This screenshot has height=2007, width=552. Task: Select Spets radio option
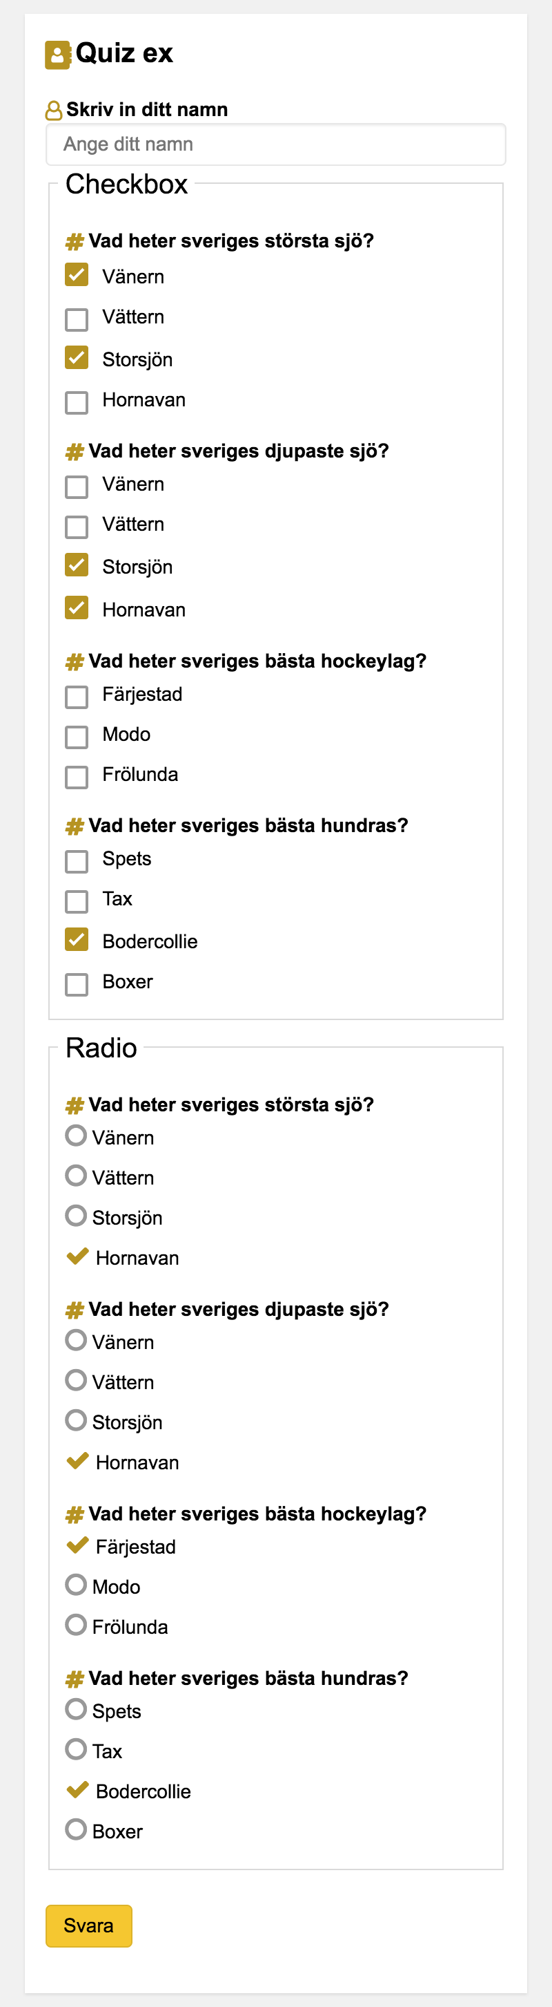76,1708
